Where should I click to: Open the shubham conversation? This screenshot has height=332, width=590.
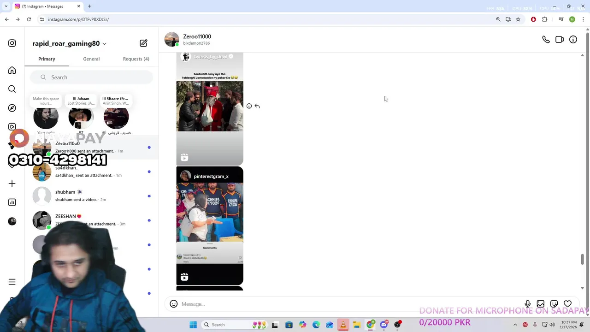click(92, 196)
